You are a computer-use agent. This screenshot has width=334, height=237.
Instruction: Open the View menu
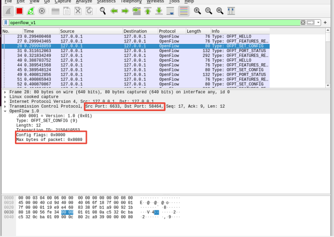34,1
